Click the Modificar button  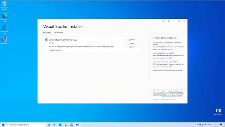tap(132, 40)
